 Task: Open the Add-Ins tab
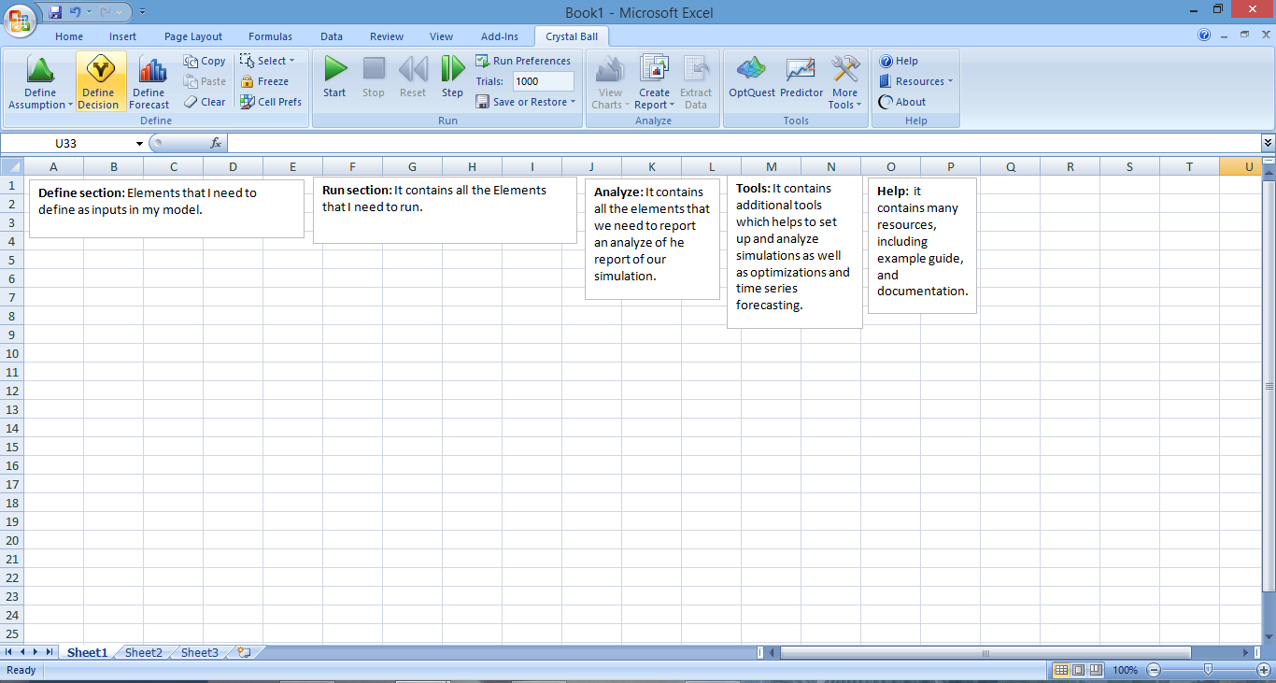pyautogui.click(x=500, y=36)
